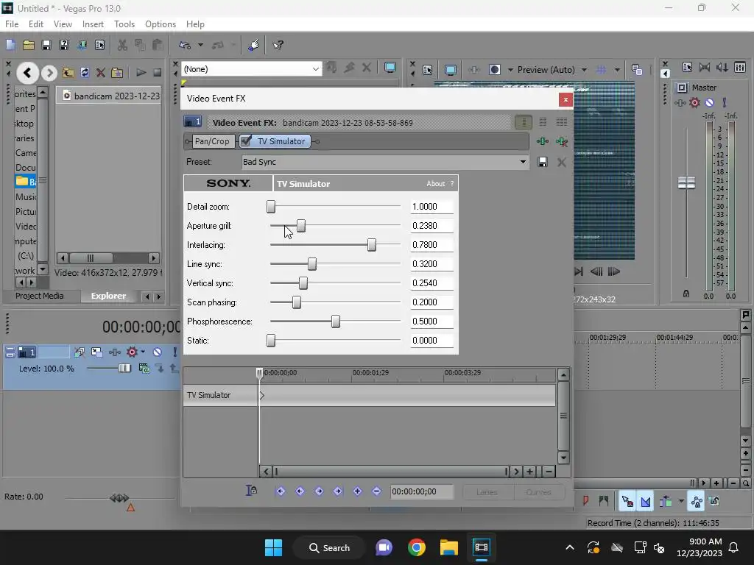Viewport: 754px width, 565px height.
Task: Open the Undo history dropdown arrow
Action: click(x=200, y=45)
